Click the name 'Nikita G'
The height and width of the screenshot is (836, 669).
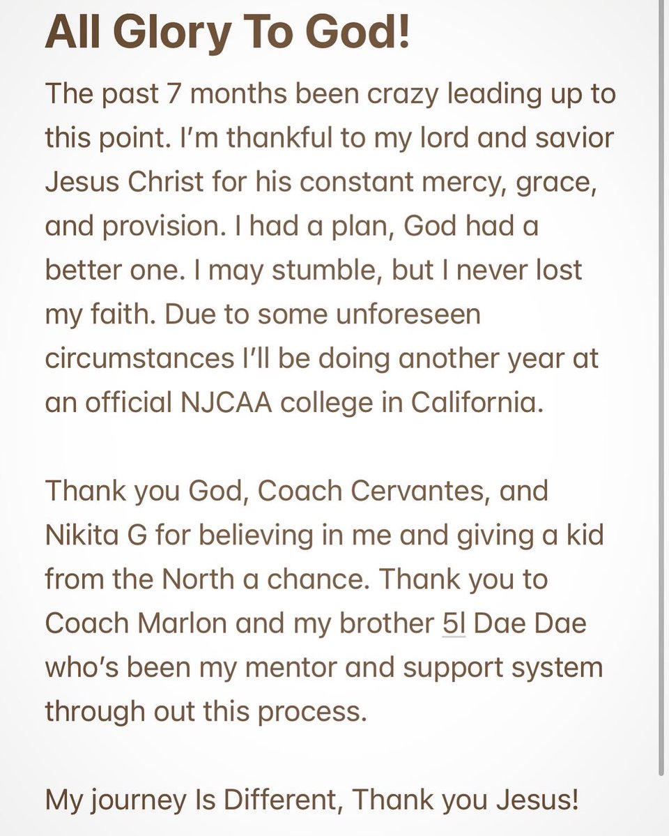96,535
